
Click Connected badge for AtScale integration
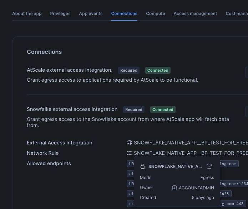[158, 70]
